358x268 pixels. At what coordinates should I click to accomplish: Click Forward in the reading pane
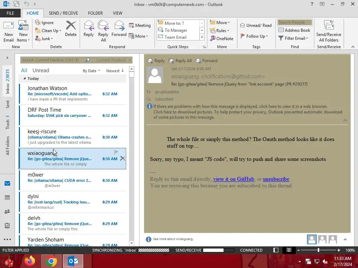pos(207,61)
